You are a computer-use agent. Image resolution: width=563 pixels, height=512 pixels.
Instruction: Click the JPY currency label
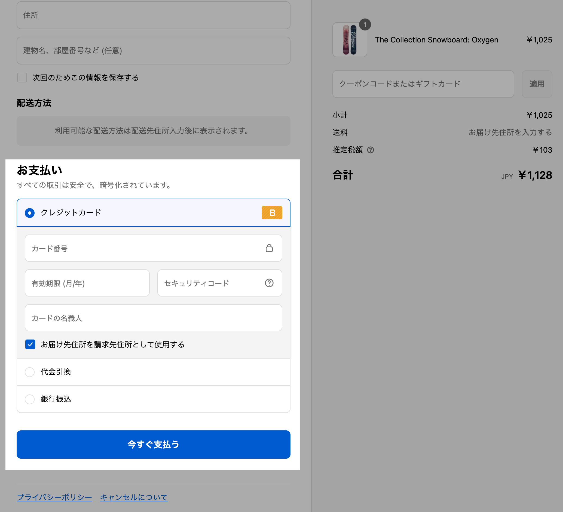tap(507, 176)
